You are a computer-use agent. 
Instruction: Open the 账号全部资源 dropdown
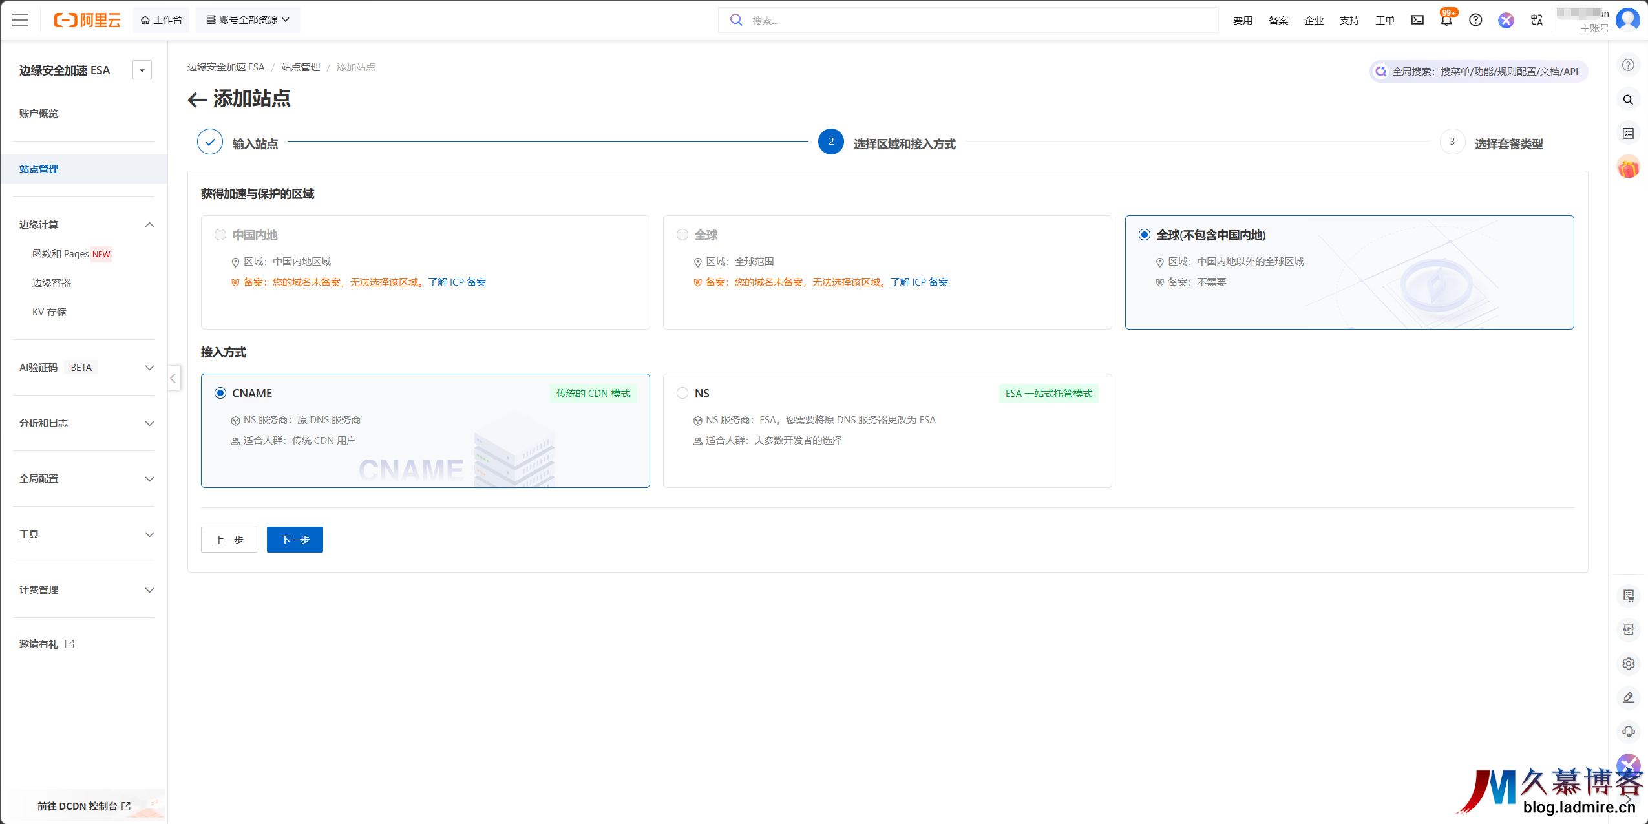pos(248,20)
